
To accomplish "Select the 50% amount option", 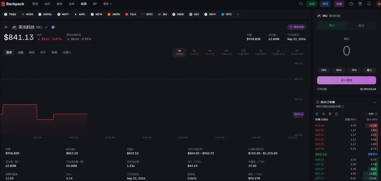I will pyautogui.click(x=339, y=70).
